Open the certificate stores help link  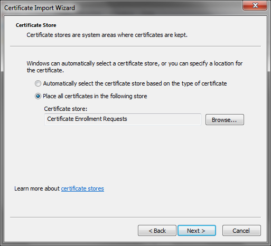pos(82,188)
